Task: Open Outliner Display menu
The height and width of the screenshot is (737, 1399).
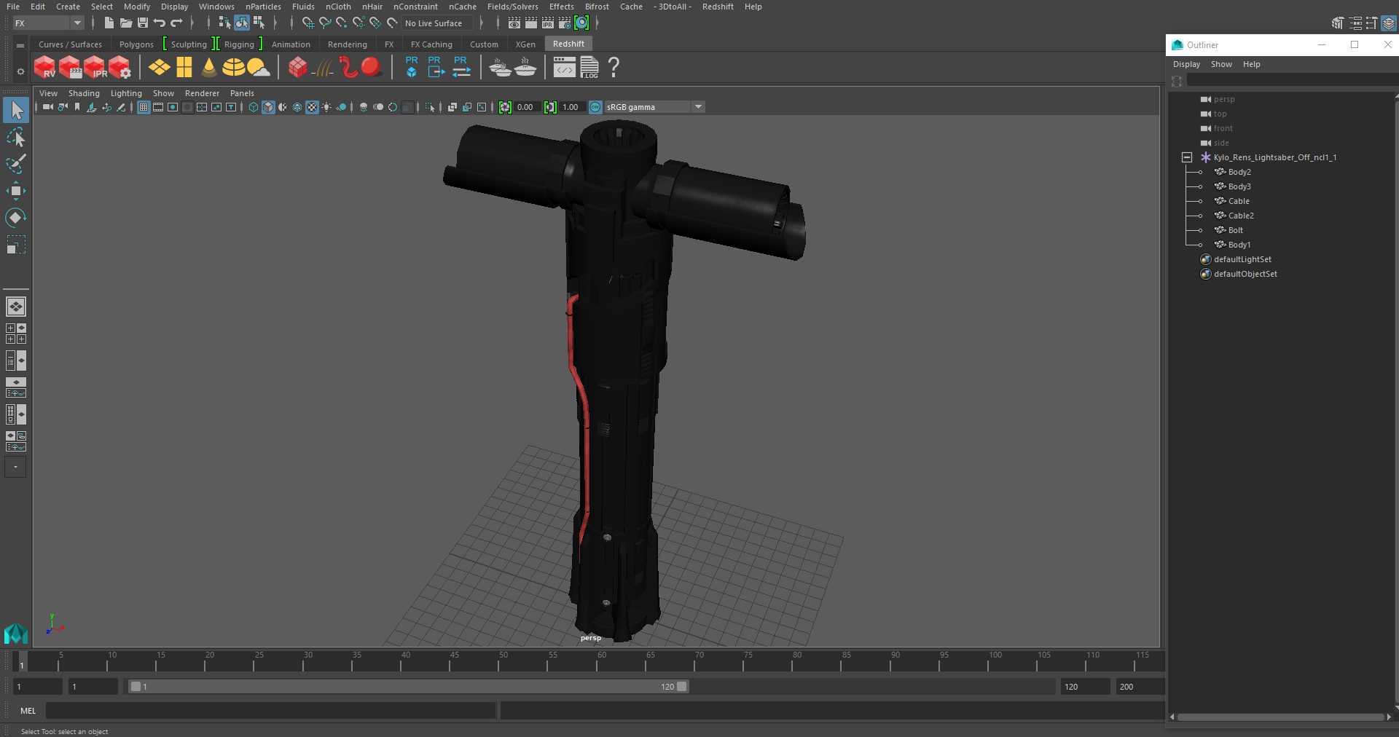Action: click(1186, 64)
